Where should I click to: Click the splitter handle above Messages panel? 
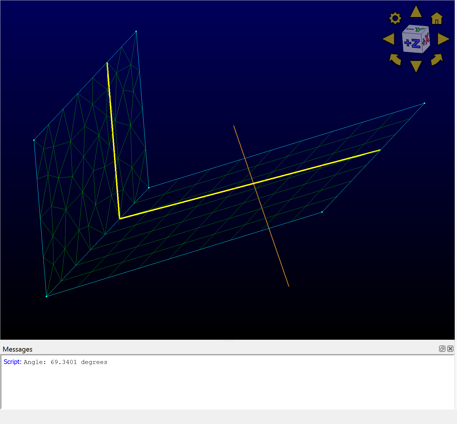pyautogui.click(x=228, y=341)
